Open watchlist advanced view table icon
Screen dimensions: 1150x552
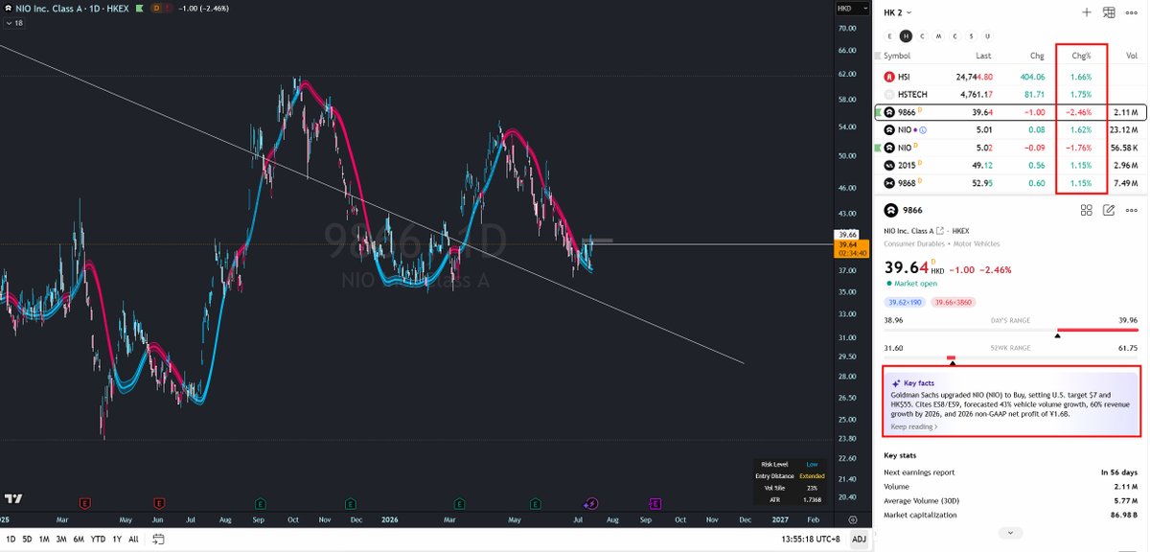click(x=1109, y=12)
